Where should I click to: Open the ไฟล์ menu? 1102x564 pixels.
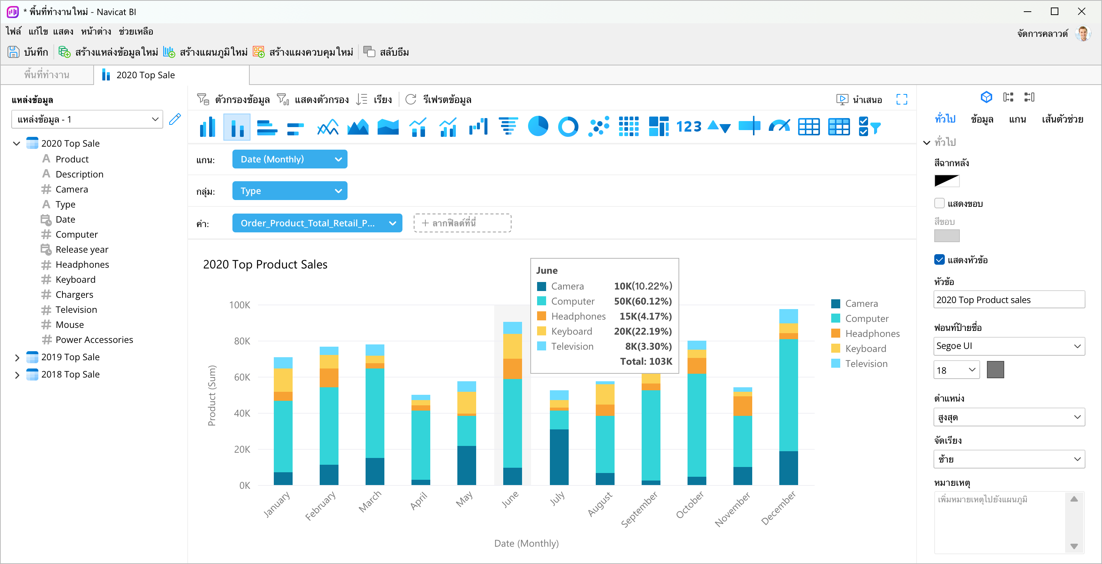13,32
